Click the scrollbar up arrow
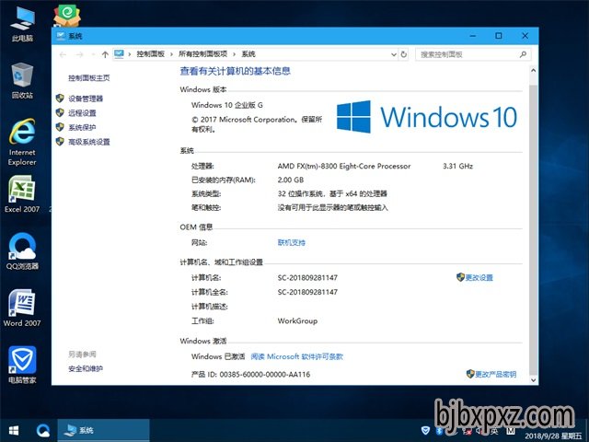 533,70
